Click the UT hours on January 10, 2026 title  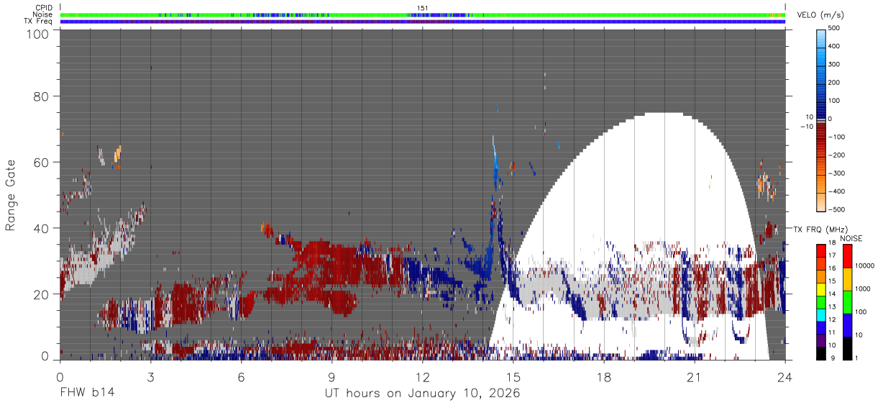point(422,394)
